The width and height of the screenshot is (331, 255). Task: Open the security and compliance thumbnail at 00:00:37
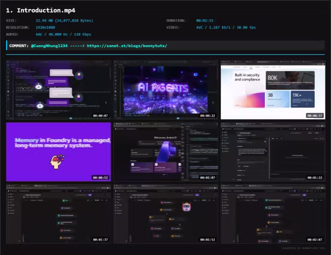pos(273,90)
